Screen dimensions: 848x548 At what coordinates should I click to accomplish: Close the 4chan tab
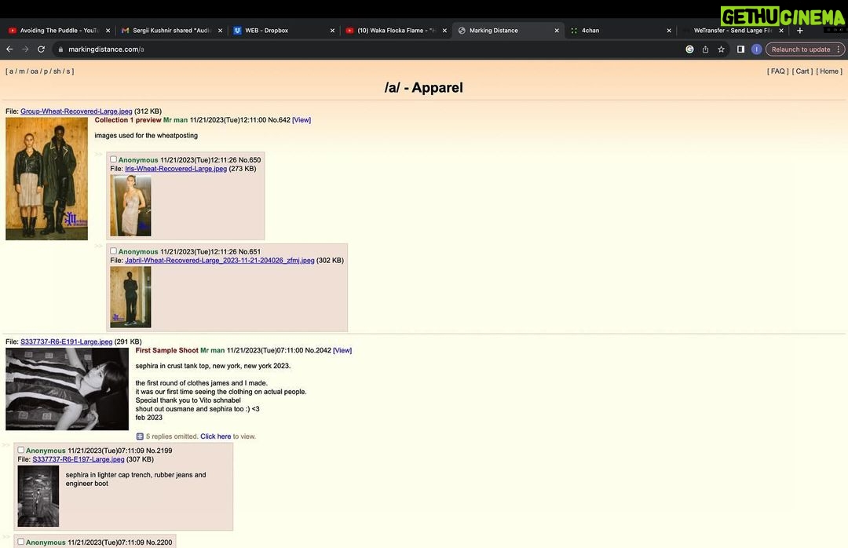click(669, 31)
